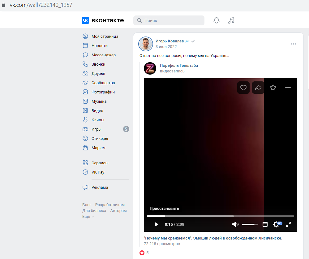
Task: Open post actions three-dot menu
Action: point(294,44)
